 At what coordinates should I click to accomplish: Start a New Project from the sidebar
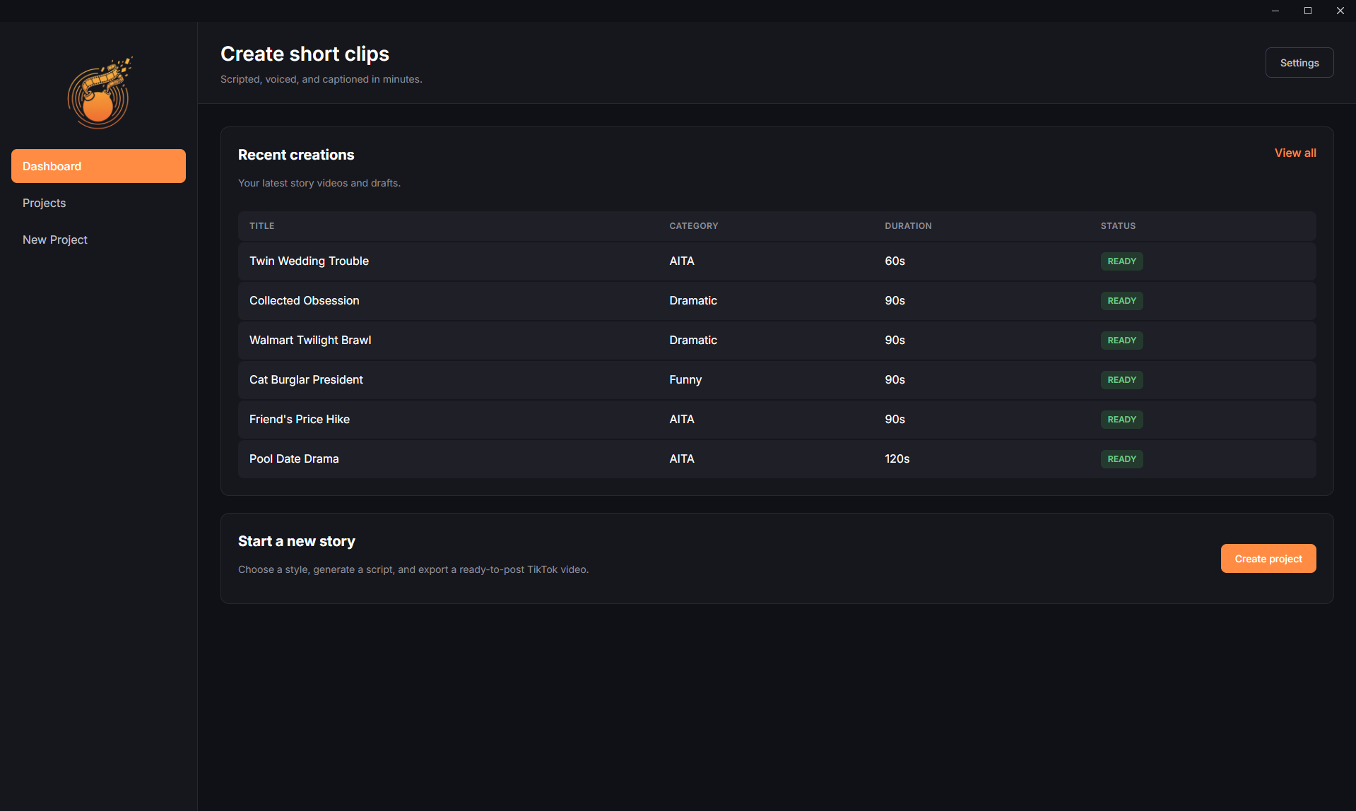pos(54,239)
